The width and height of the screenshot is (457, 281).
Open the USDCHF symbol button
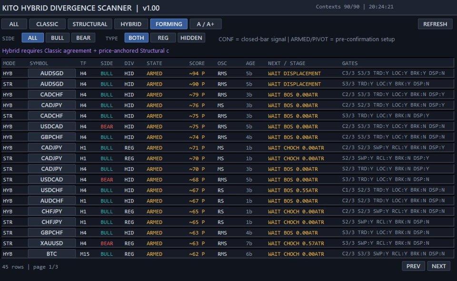click(51, 190)
